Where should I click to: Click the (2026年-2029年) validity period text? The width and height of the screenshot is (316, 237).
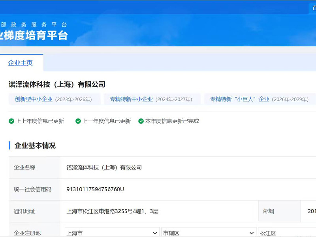[x=290, y=100]
